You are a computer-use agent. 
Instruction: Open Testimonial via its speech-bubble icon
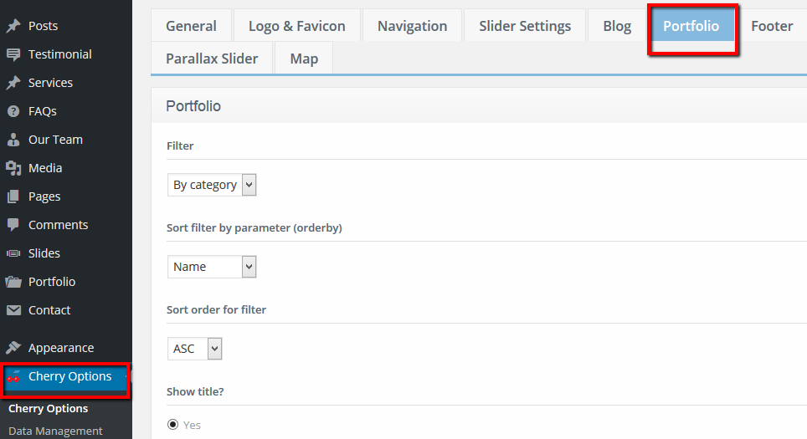[13, 54]
